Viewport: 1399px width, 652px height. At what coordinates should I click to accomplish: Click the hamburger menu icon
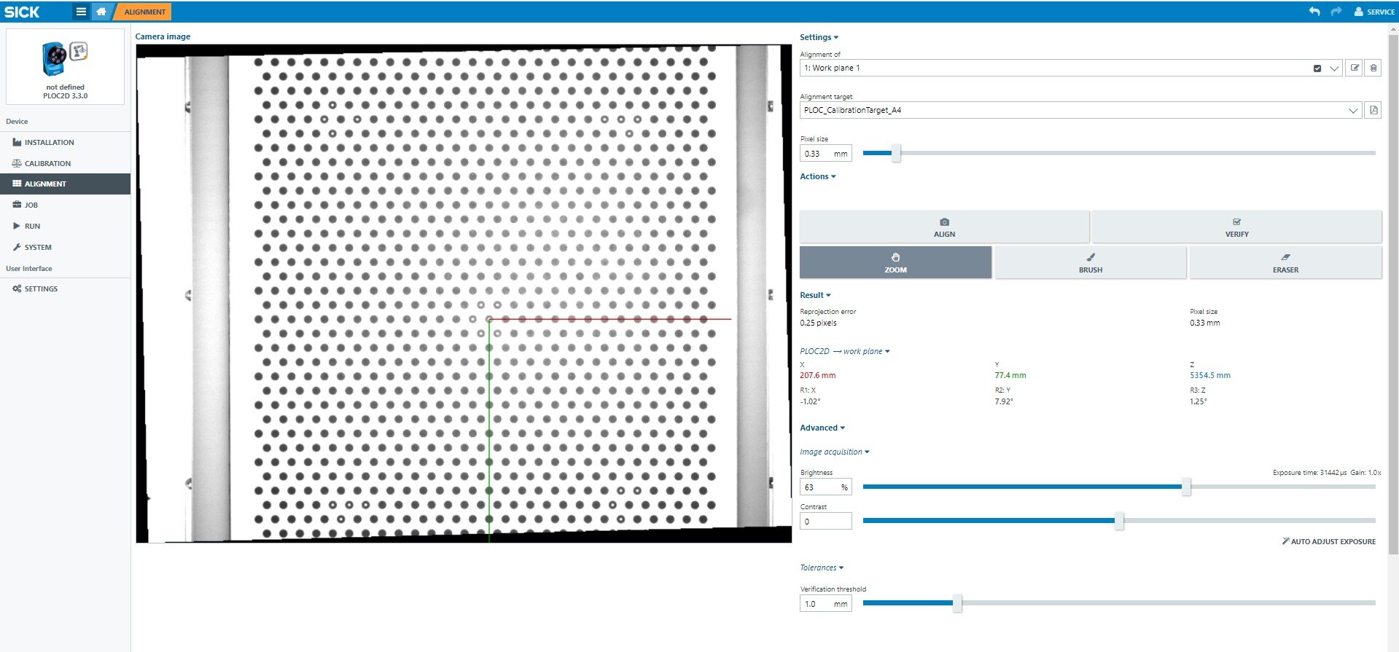[x=81, y=12]
